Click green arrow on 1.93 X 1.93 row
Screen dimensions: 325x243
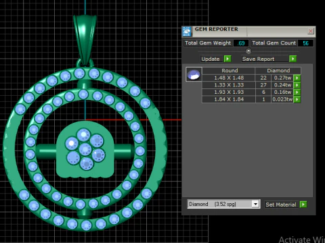click(x=297, y=92)
